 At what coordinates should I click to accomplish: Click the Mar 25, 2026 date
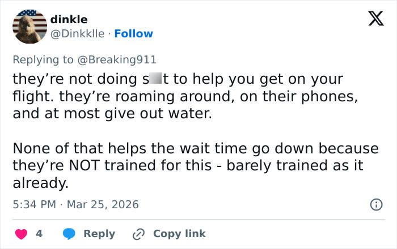tap(103, 204)
